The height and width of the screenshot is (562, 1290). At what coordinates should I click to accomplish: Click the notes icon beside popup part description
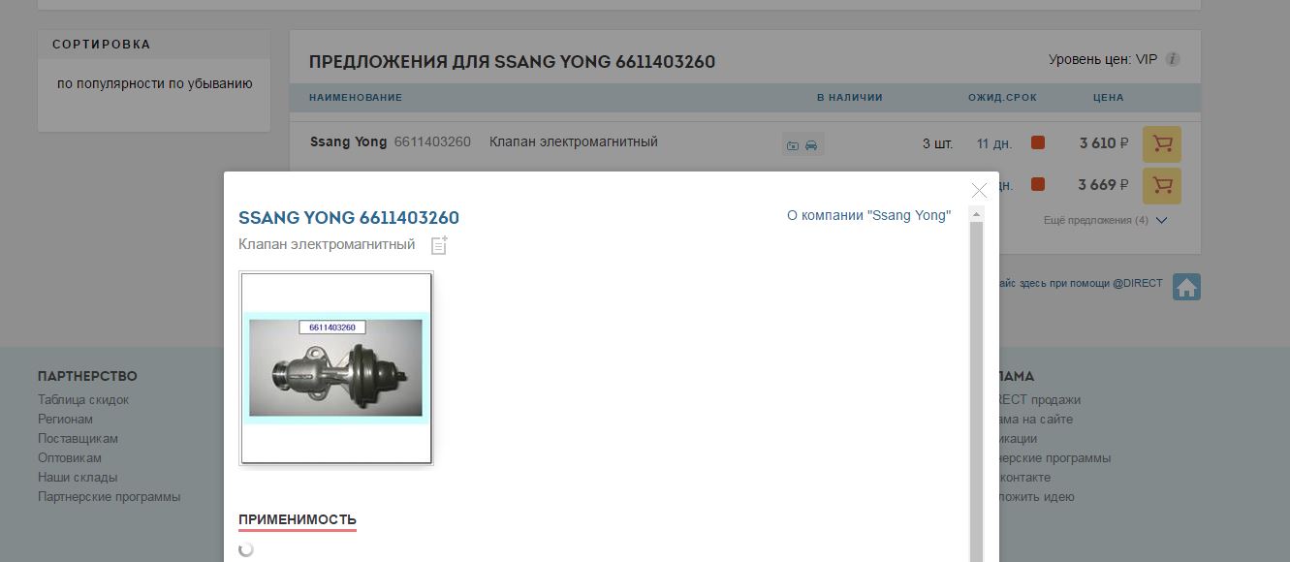tap(439, 245)
